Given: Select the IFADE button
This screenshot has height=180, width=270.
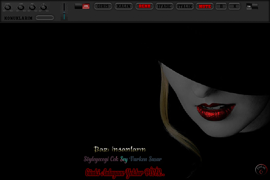Looking at the screenshot, I should click(x=164, y=6).
